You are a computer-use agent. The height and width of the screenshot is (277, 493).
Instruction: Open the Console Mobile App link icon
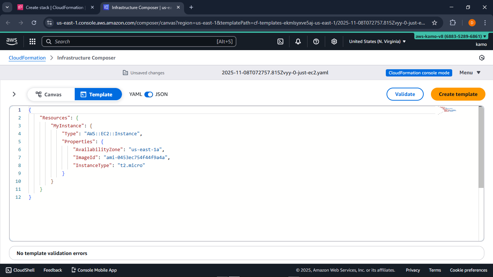point(73,270)
